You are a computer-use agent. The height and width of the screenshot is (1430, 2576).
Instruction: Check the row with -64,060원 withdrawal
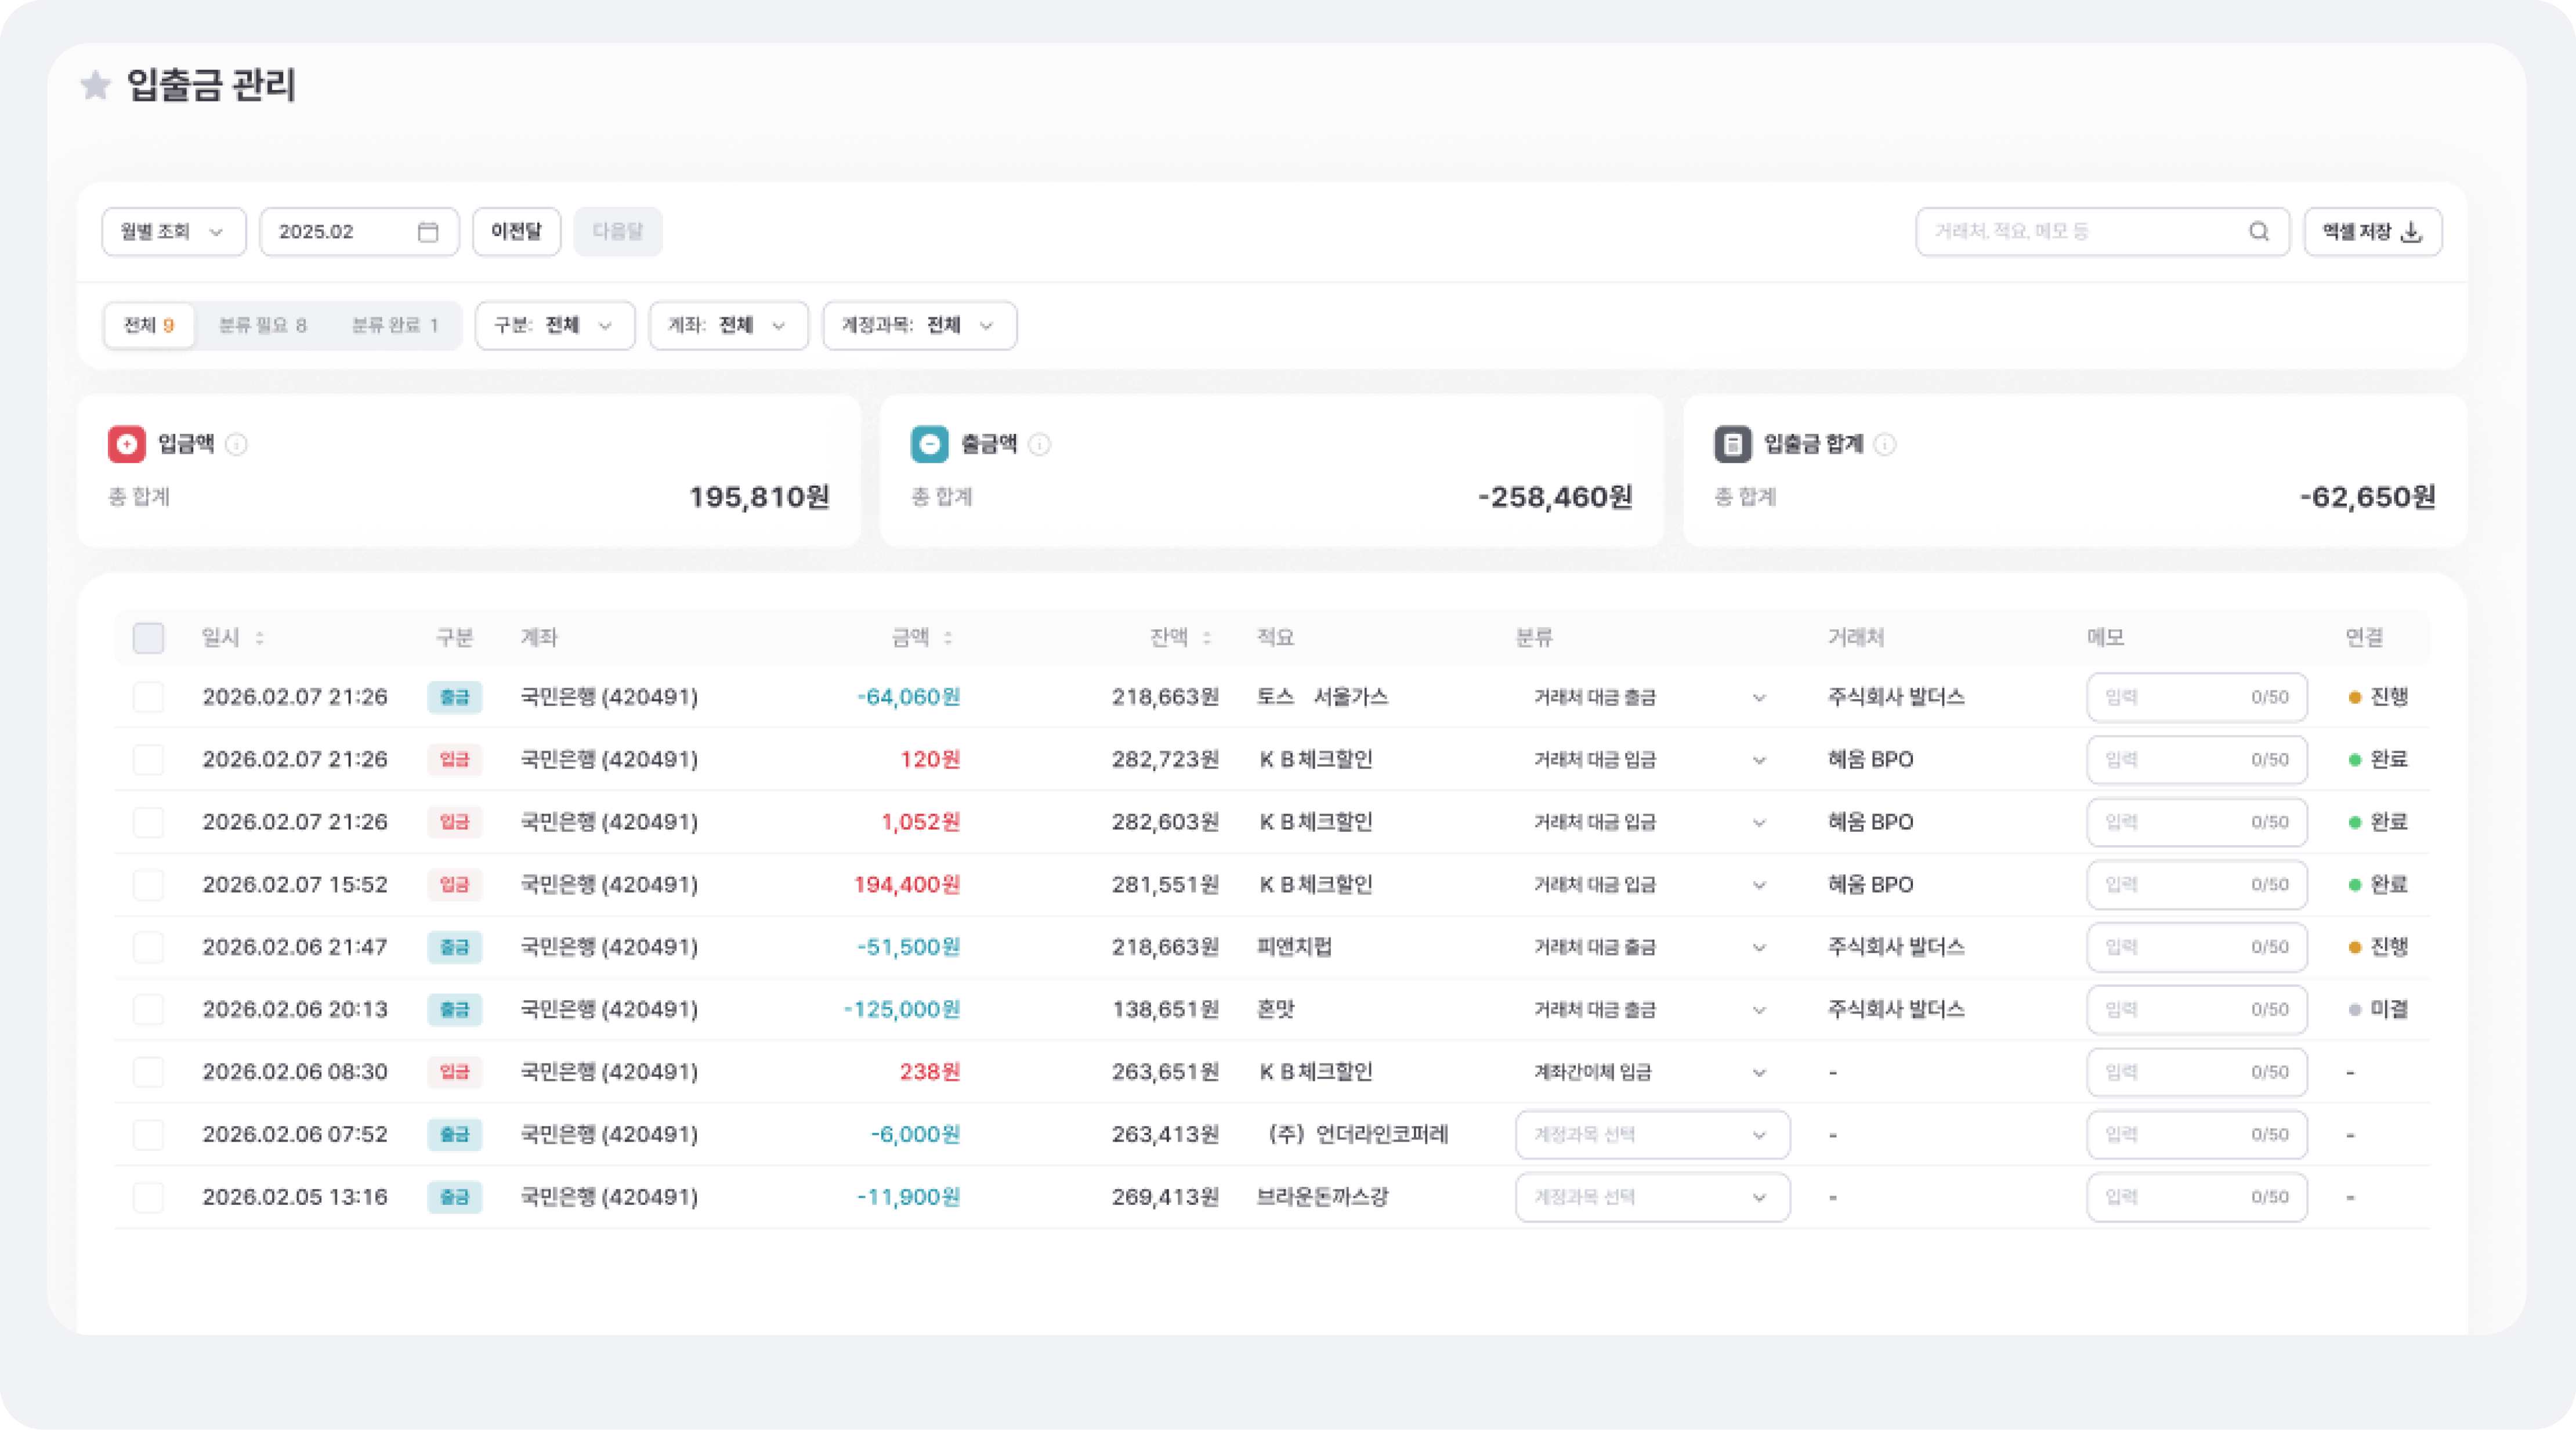(148, 697)
